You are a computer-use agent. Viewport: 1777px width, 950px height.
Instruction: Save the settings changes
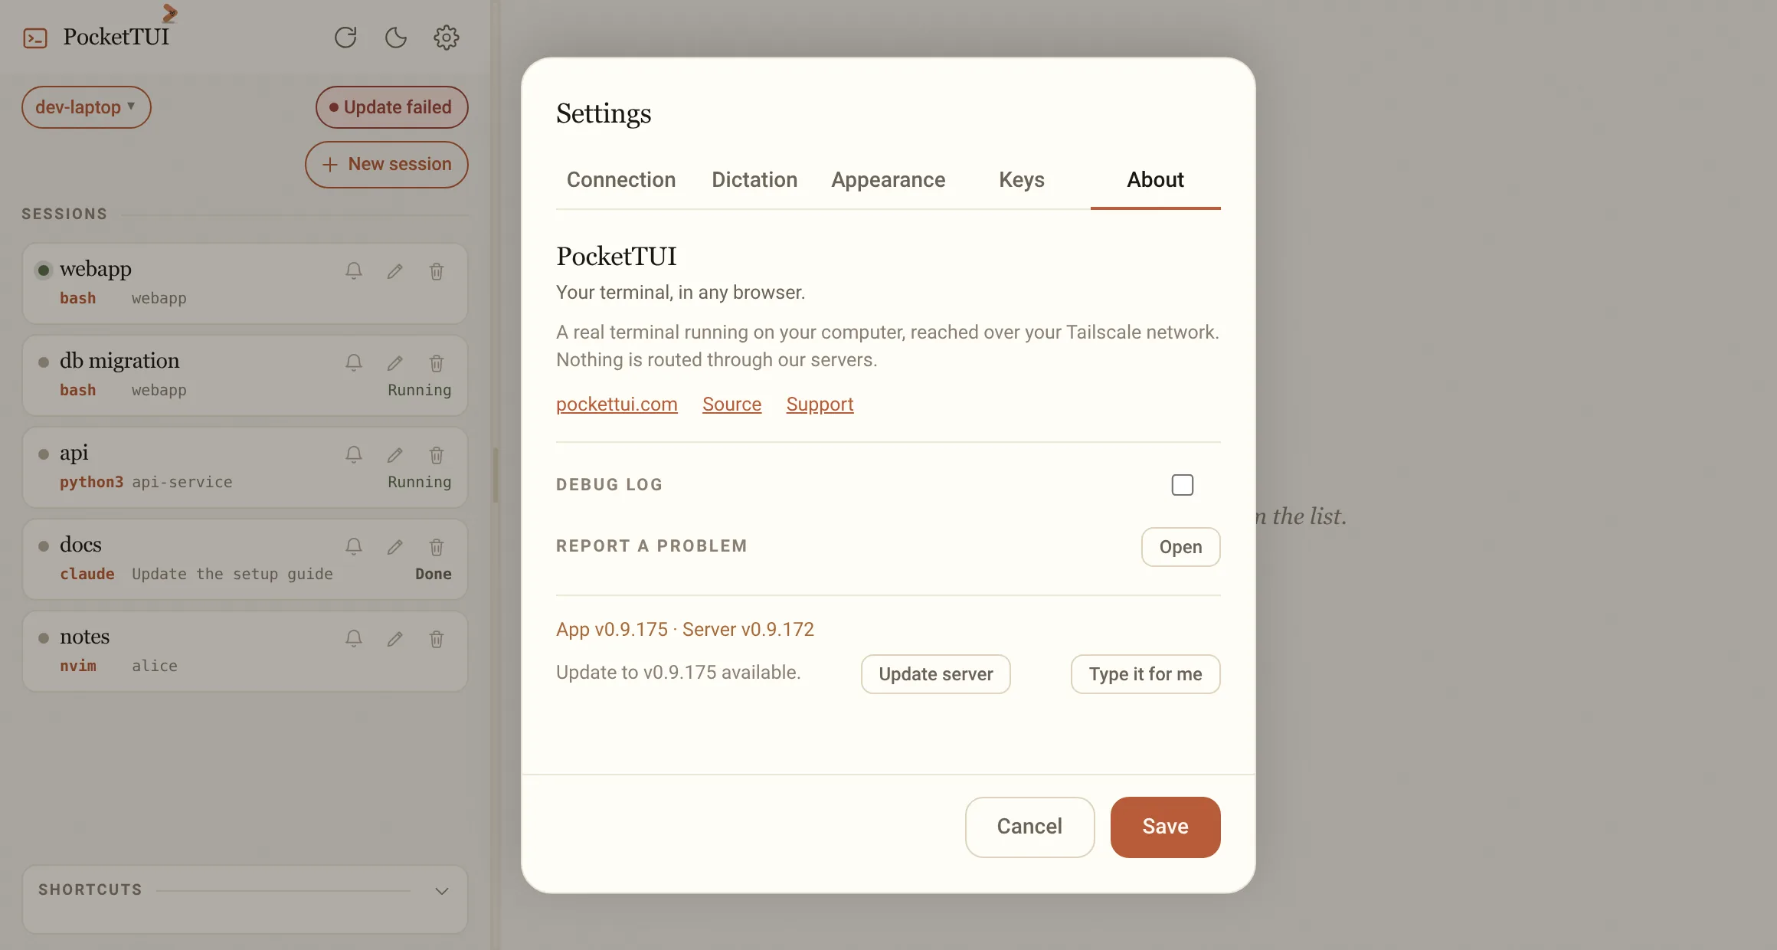pos(1165,827)
